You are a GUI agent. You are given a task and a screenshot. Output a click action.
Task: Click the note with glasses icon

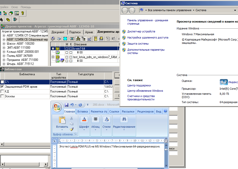pyautogui.click(x=101, y=39)
